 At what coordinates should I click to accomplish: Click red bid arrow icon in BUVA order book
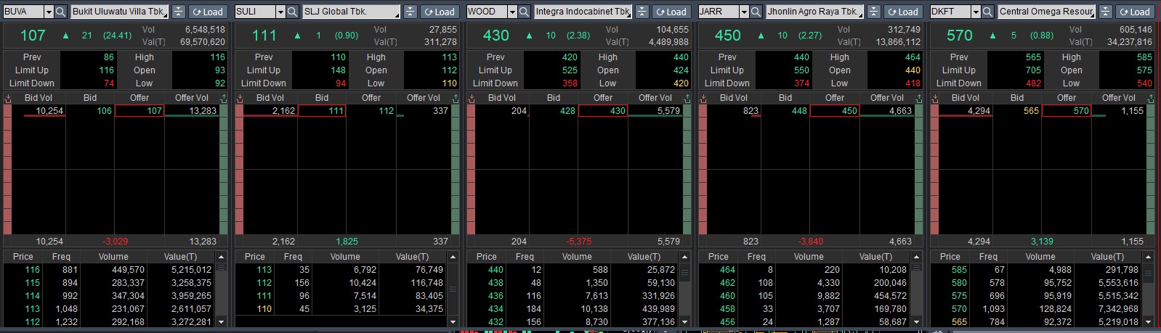click(8, 98)
